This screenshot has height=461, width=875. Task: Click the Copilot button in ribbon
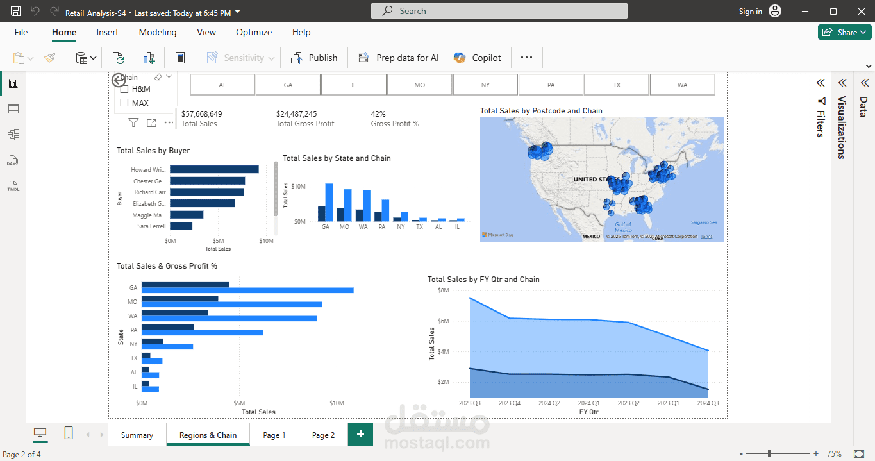pos(478,58)
